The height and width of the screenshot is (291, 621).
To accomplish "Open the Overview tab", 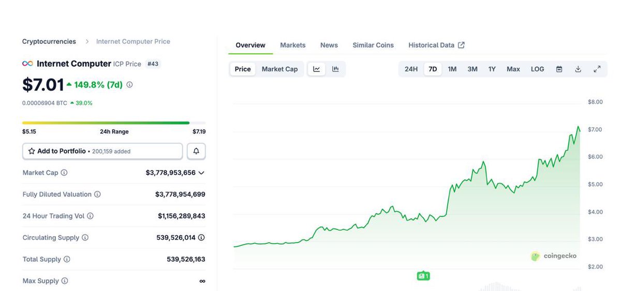I will point(250,45).
